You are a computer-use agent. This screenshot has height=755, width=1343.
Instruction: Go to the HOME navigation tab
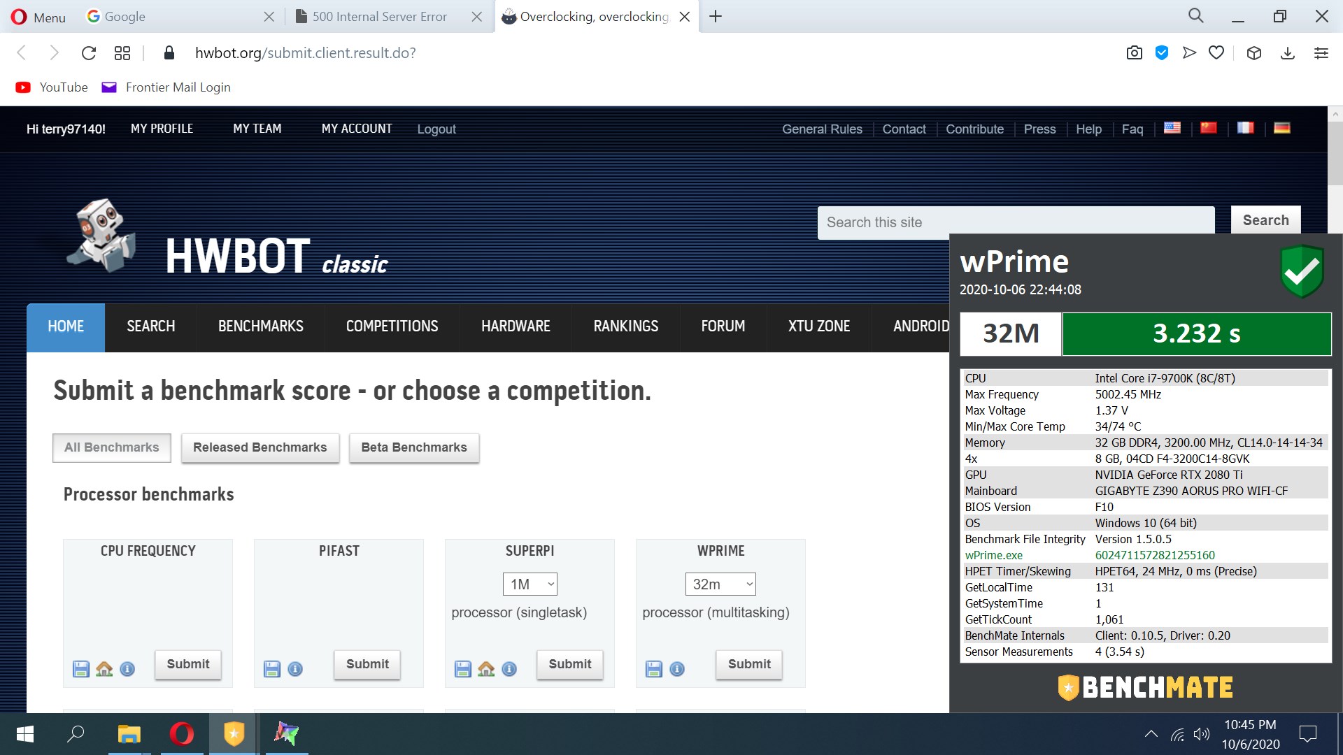pyautogui.click(x=66, y=326)
